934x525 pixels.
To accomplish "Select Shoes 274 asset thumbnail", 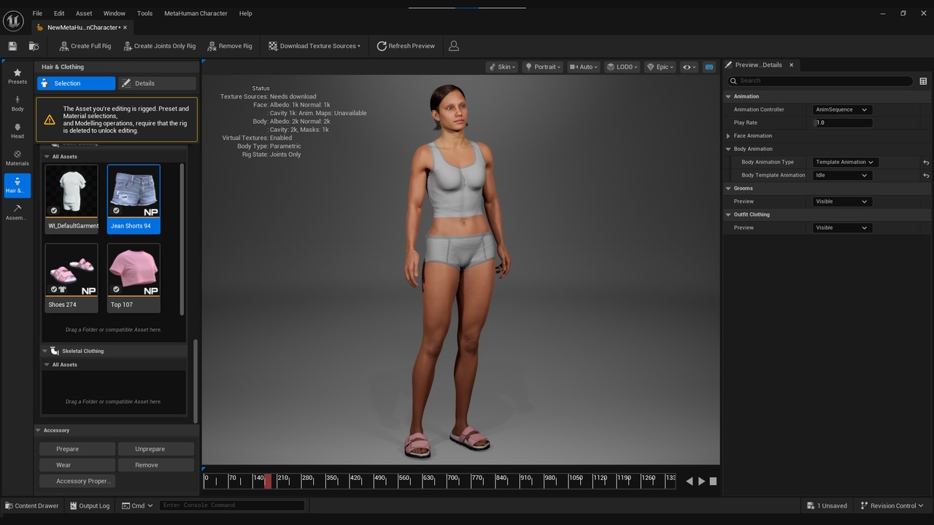I will tap(71, 277).
